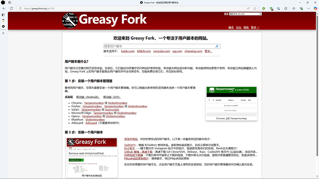Go back with the browser back arrow
This screenshot has height=179, width=319.
(4, 8)
